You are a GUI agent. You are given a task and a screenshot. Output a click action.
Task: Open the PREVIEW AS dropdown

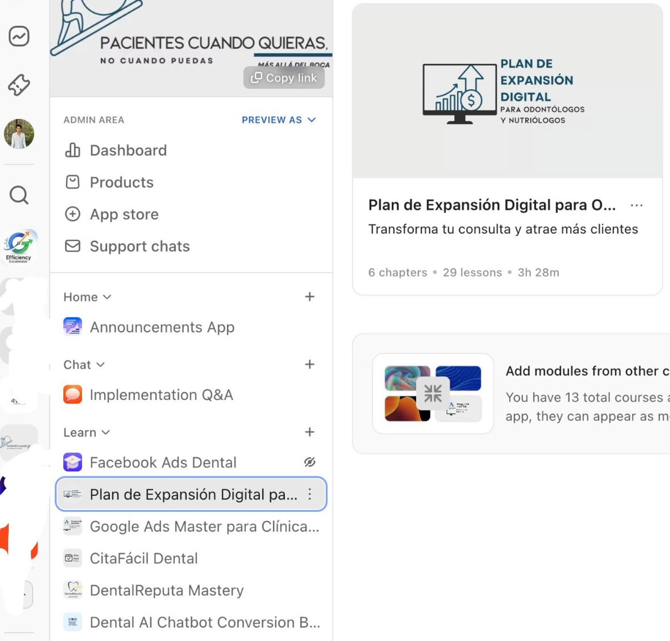[279, 120]
